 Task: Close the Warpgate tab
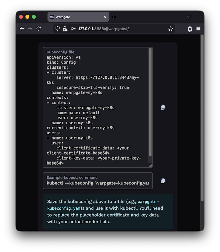(x=105, y=17)
